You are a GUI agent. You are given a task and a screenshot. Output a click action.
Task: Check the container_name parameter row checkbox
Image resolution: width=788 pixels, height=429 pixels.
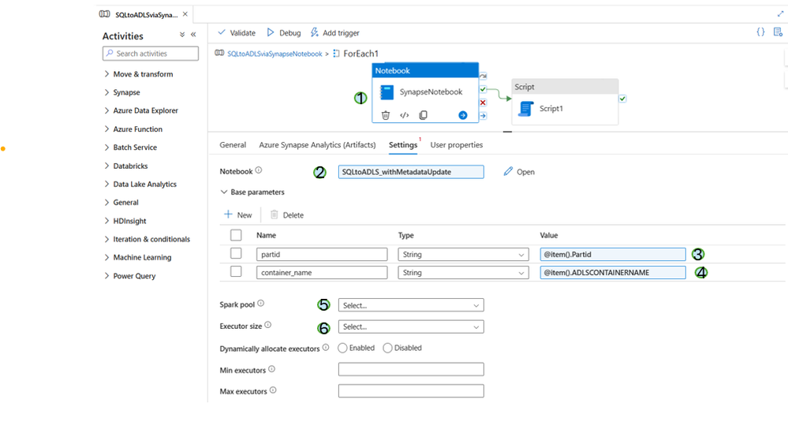click(236, 272)
